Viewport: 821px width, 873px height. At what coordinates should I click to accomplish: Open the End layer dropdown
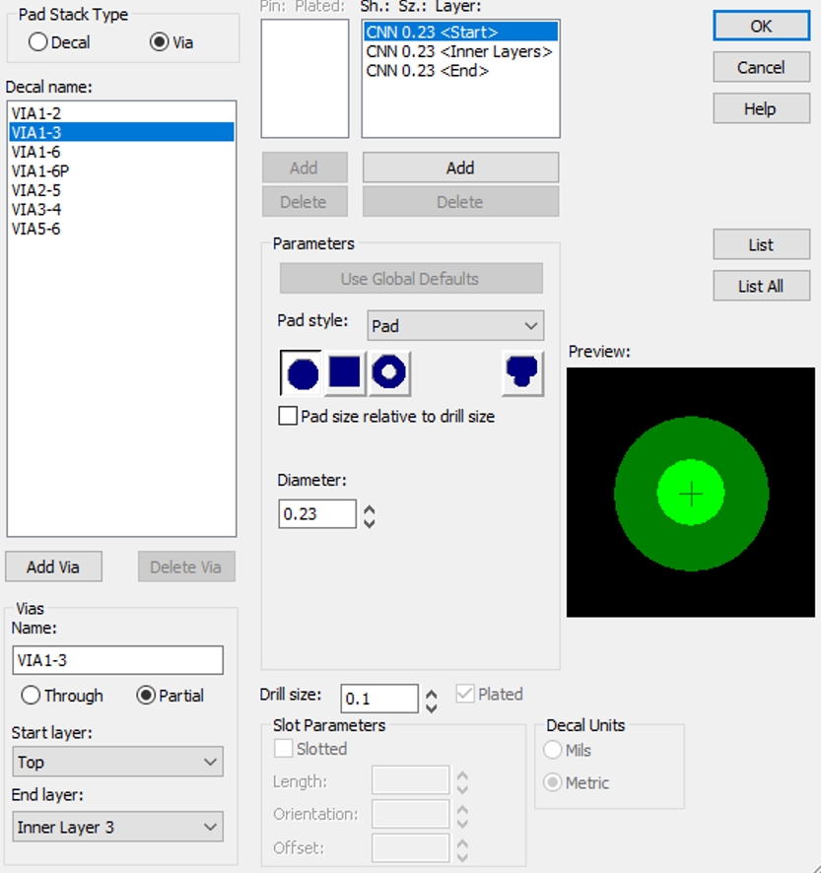tap(117, 827)
